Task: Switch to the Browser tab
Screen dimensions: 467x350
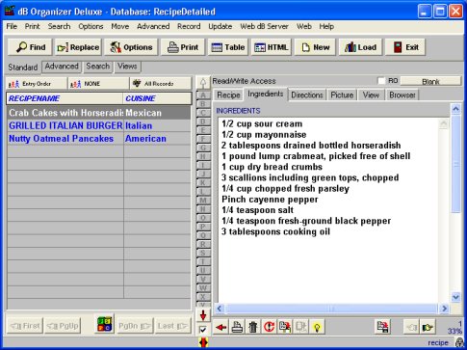Action: coord(402,95)
